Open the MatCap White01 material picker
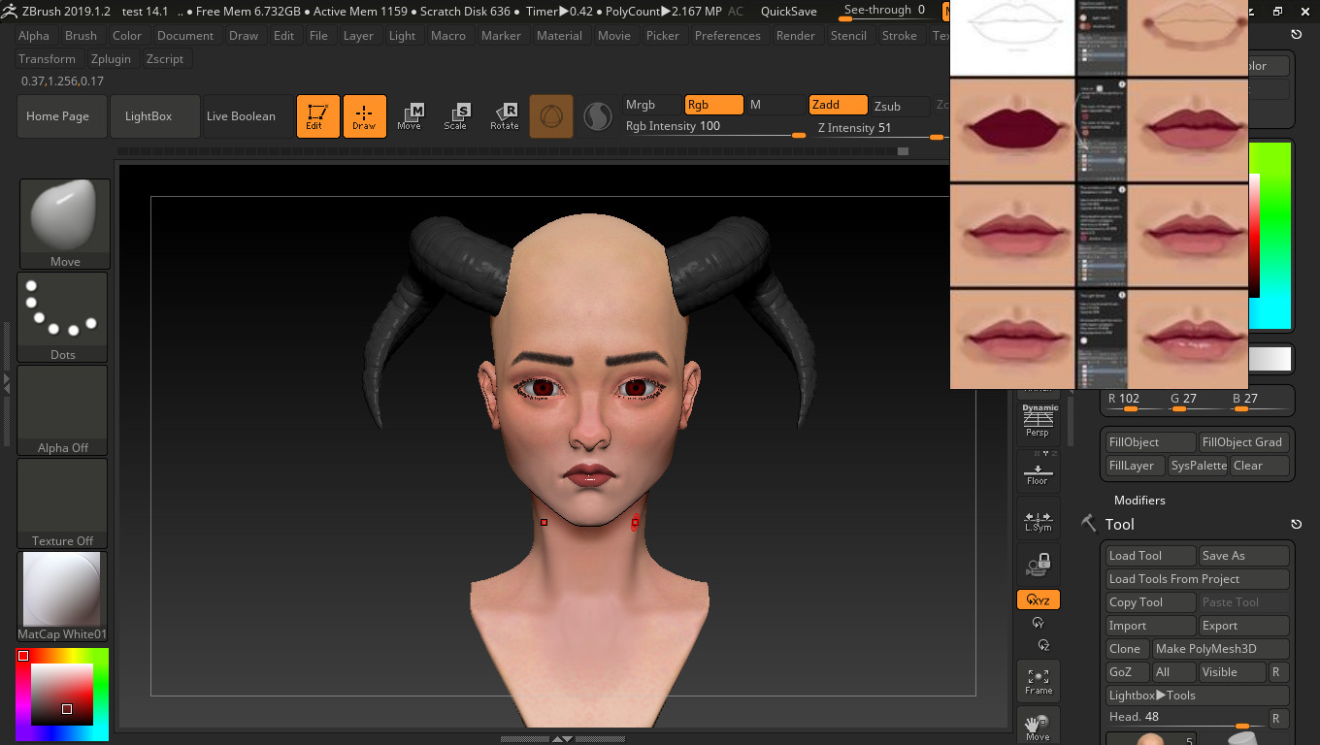Image resolution: width=1320 pixels, height=745 pixels. coord(62,596)
